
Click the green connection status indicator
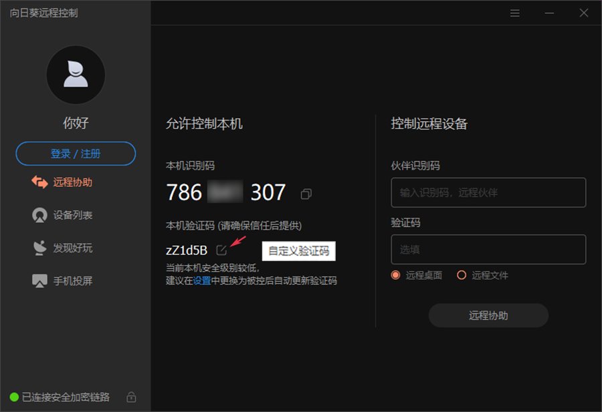point(14,397)
